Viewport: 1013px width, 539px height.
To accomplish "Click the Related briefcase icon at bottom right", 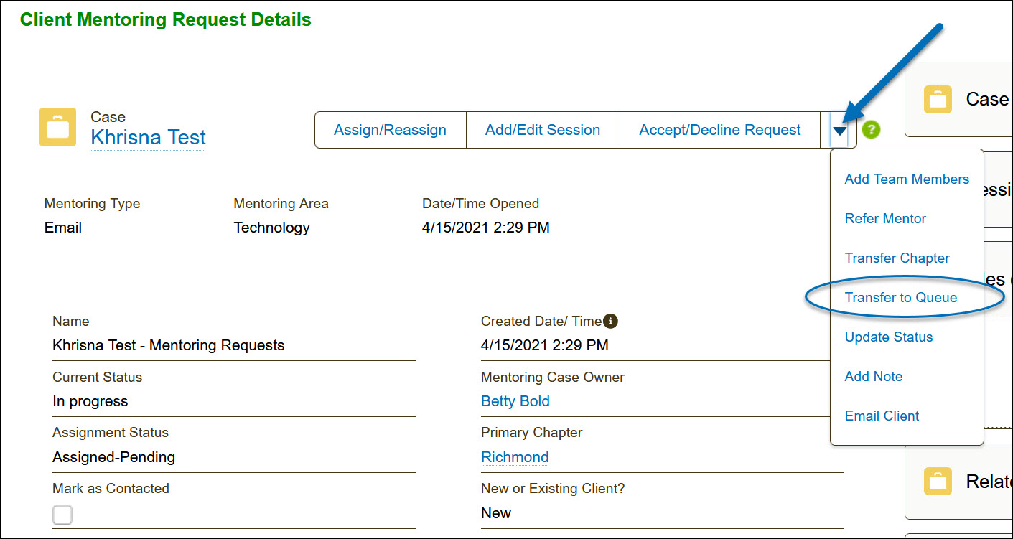I will point(938,482).
